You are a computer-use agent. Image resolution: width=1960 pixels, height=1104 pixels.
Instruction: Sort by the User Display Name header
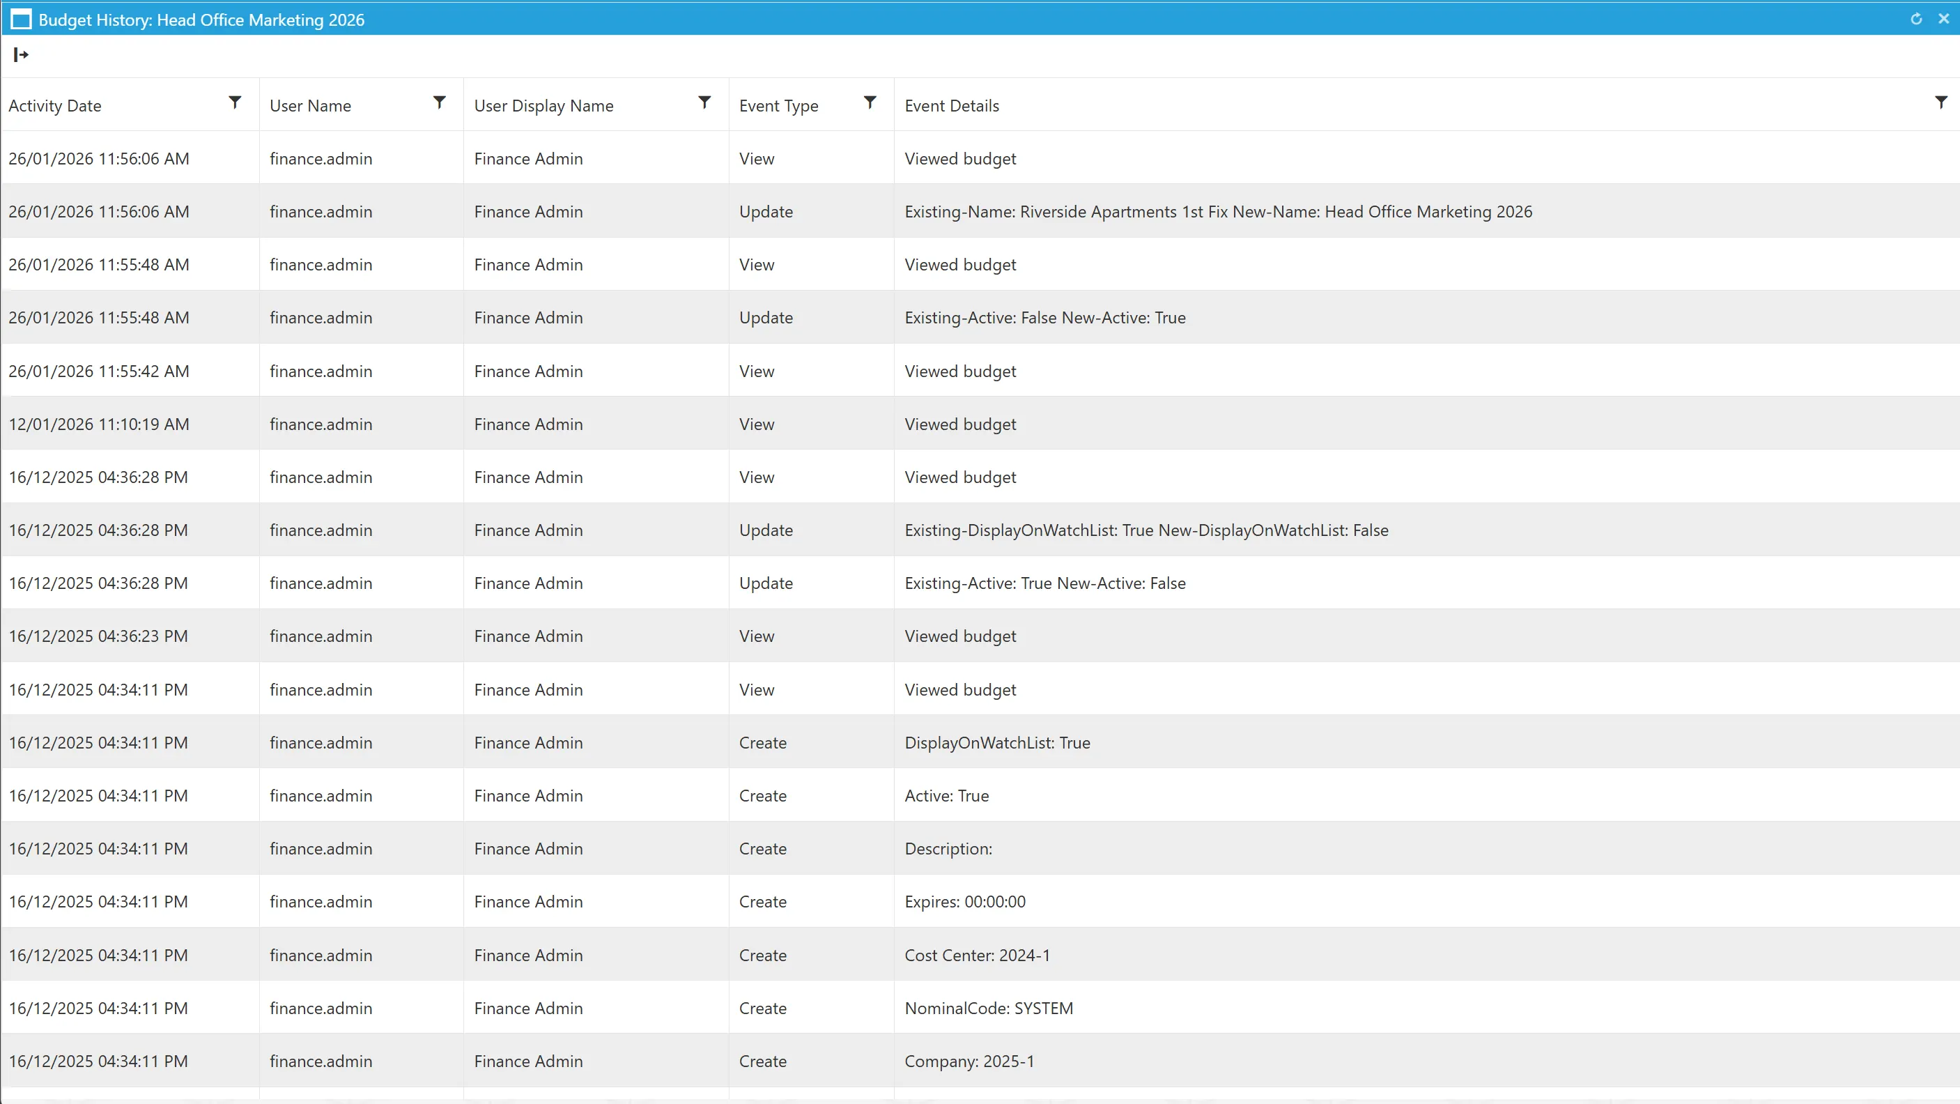click(x=544, y=106)
